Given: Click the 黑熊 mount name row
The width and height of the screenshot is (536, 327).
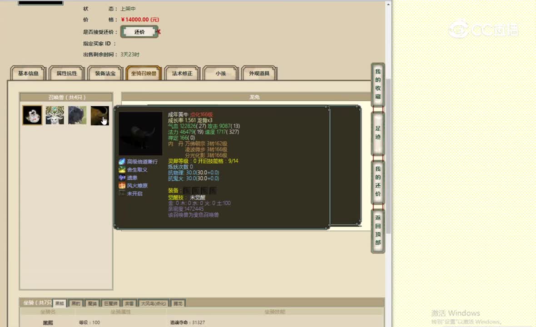Looking at the screenshot, I should click(x=48, y=322).
